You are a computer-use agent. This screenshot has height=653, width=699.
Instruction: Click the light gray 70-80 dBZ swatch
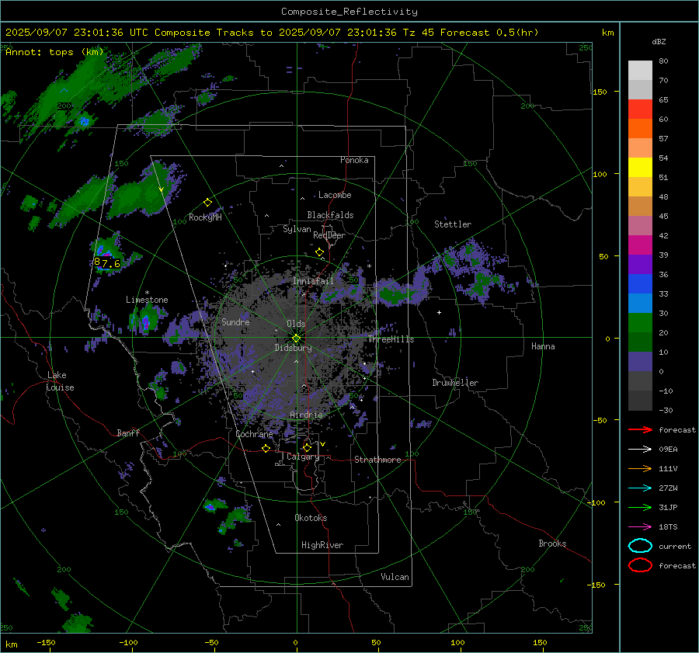640,71
